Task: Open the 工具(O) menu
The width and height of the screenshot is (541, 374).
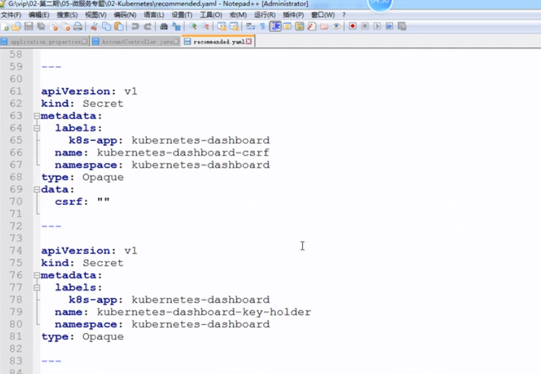Action: pyautogui.click(x=211, y=15)
